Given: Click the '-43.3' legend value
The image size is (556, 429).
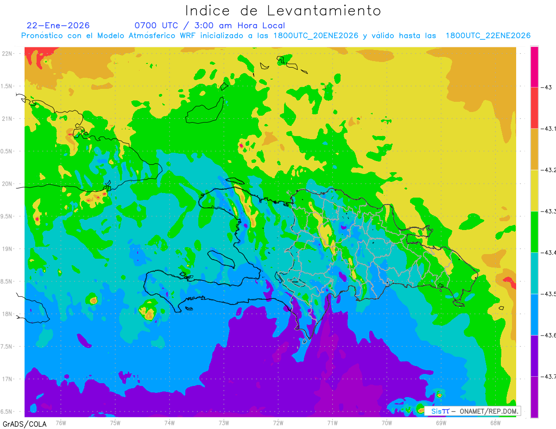Looking at the screenshot, I should coord(548,211).
